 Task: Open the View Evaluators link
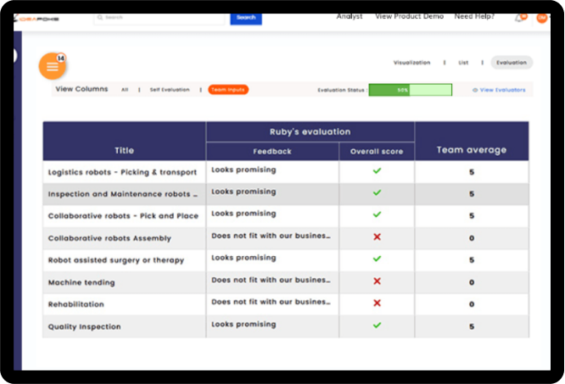[x=499, y=89]
